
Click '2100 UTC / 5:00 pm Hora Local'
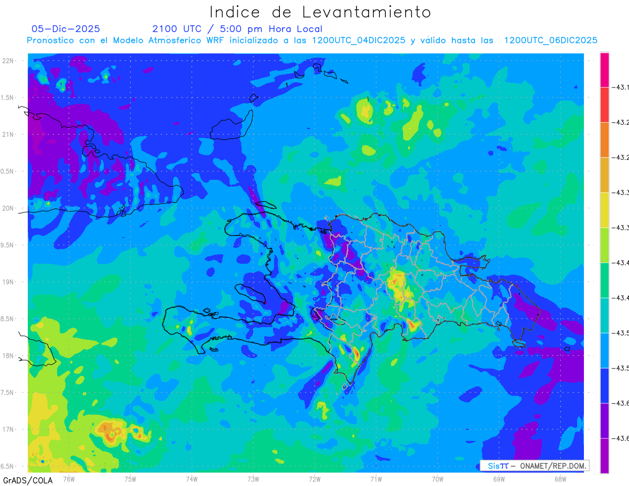(x=237, y=29)
